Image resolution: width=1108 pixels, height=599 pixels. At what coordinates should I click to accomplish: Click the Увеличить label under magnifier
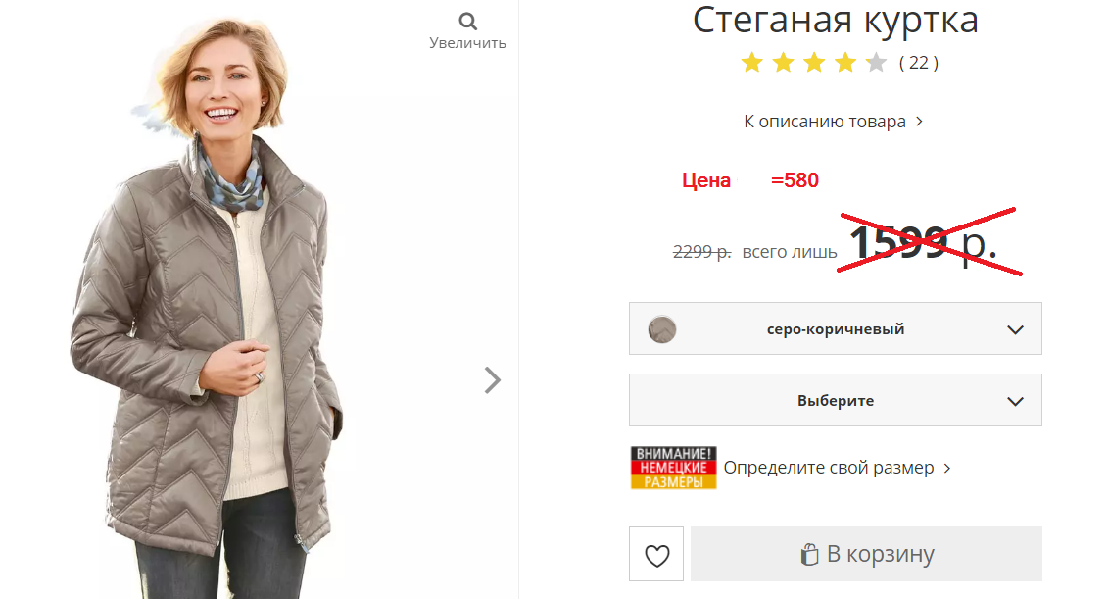[468, 43]
